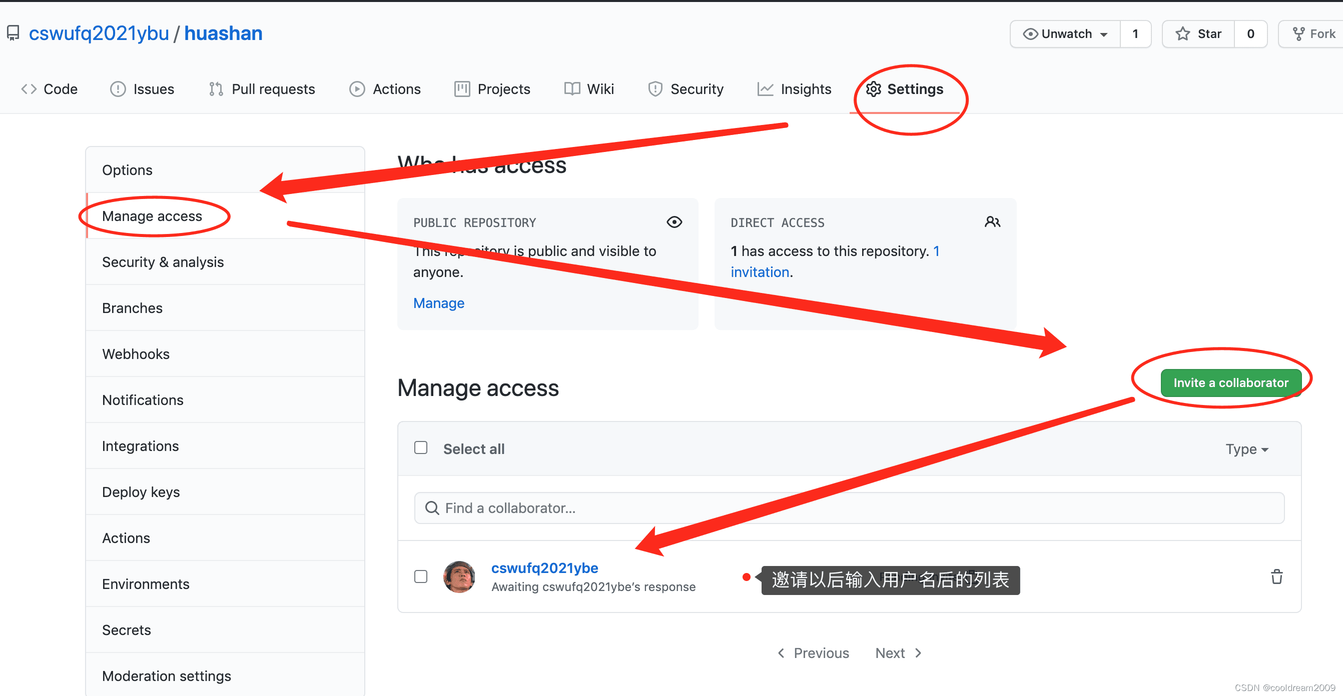Screen dimensions: 1343x696
Task: Click the watch count 1
Action: coord(1135,34)
